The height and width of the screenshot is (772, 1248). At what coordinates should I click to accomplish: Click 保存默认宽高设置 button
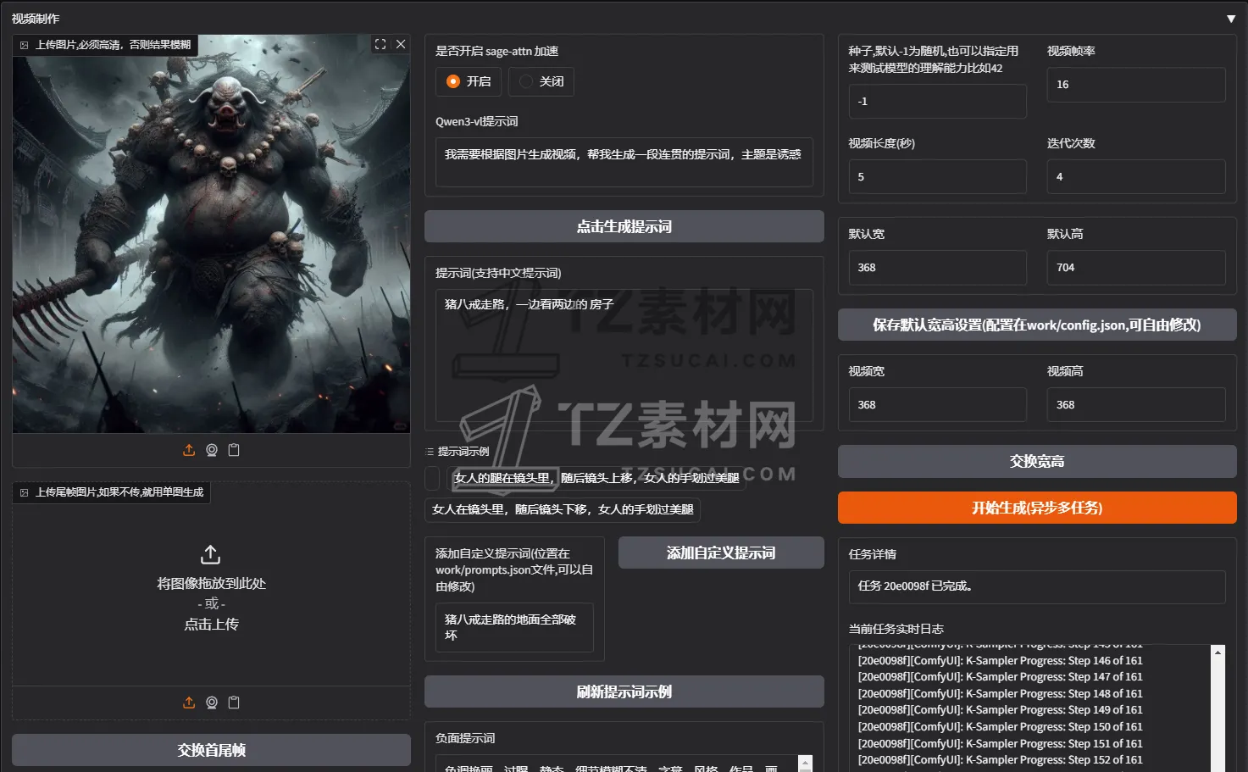click(x=1037, y=325)
